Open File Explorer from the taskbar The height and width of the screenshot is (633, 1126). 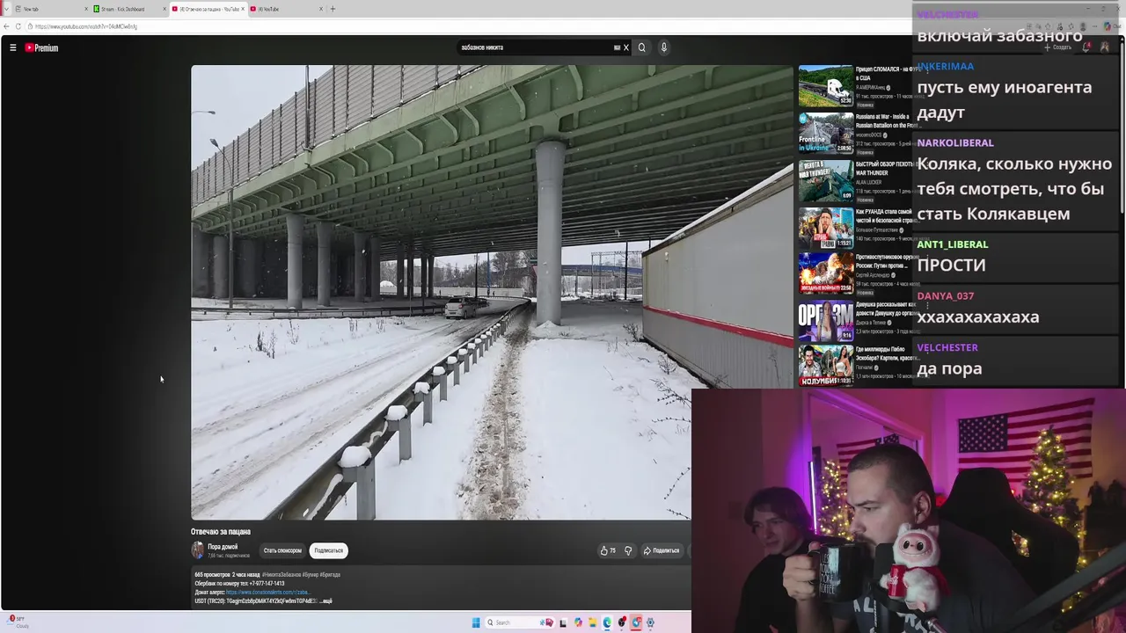click(x=593, y=622)
